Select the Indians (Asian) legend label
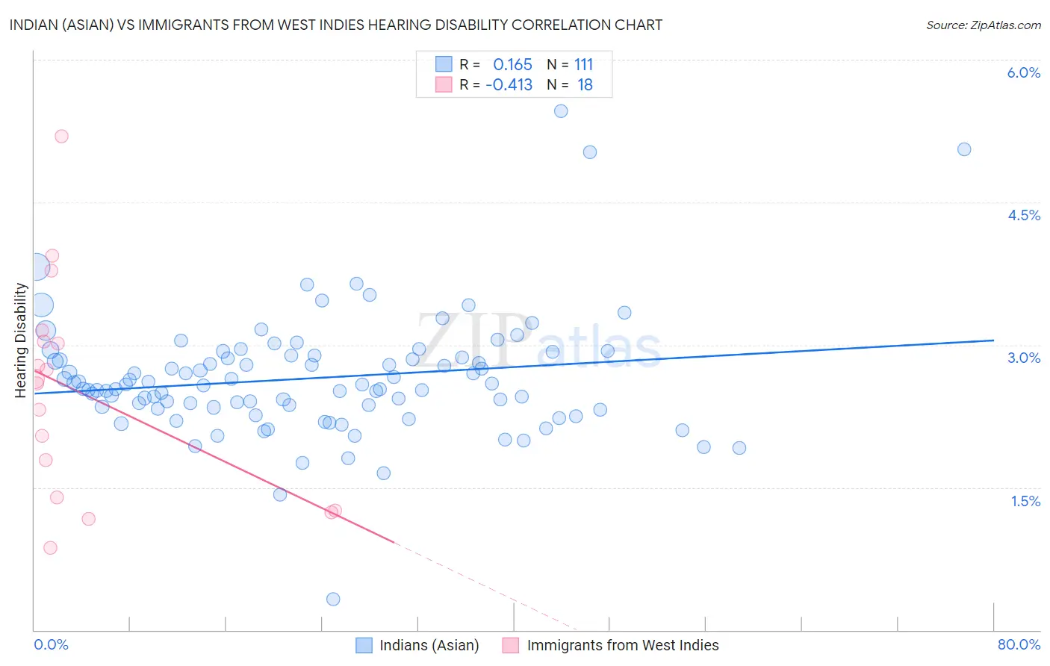This screenshot has height=666, width=1050. pos(429,645)
